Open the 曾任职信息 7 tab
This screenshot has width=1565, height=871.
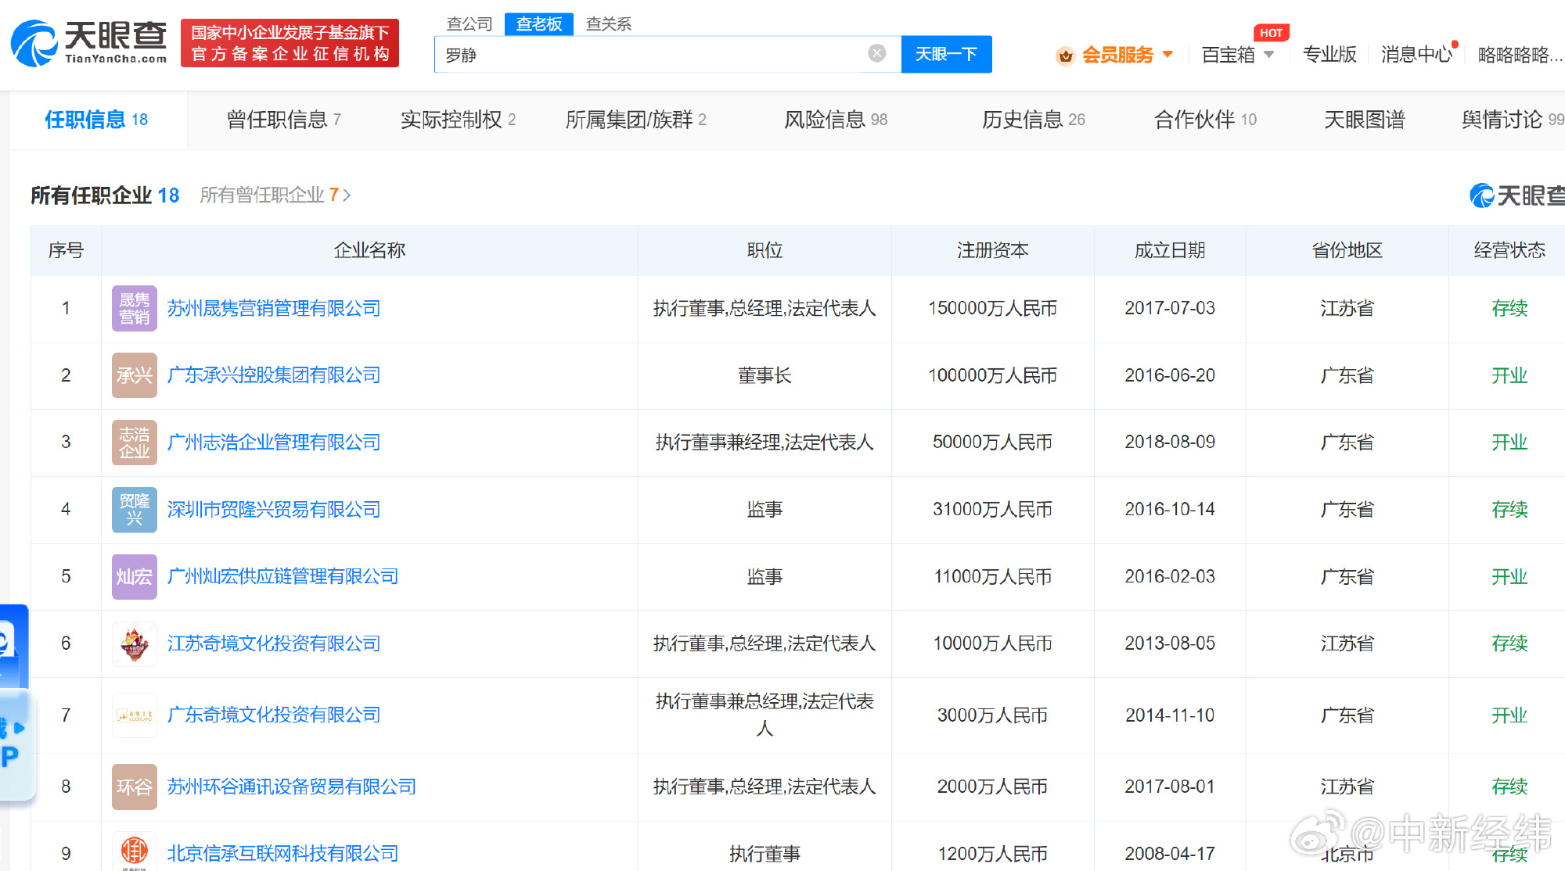284,120
